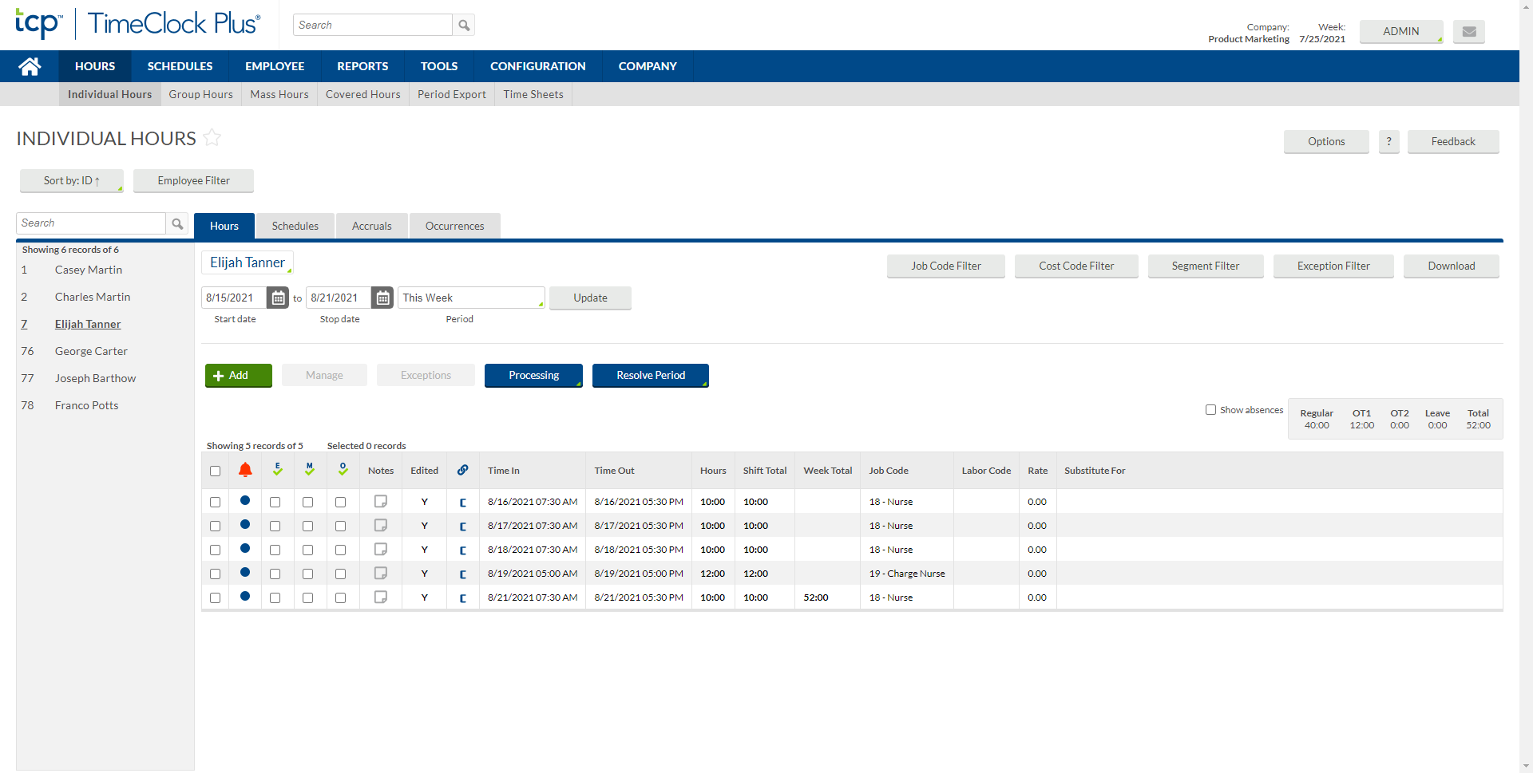
Task: Click the search magnifier beside the employee search box
Action: tap(177, 223)
